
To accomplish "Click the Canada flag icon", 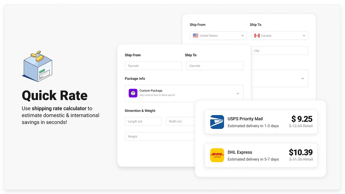I will pyautogui.click(x=257, y=36).
